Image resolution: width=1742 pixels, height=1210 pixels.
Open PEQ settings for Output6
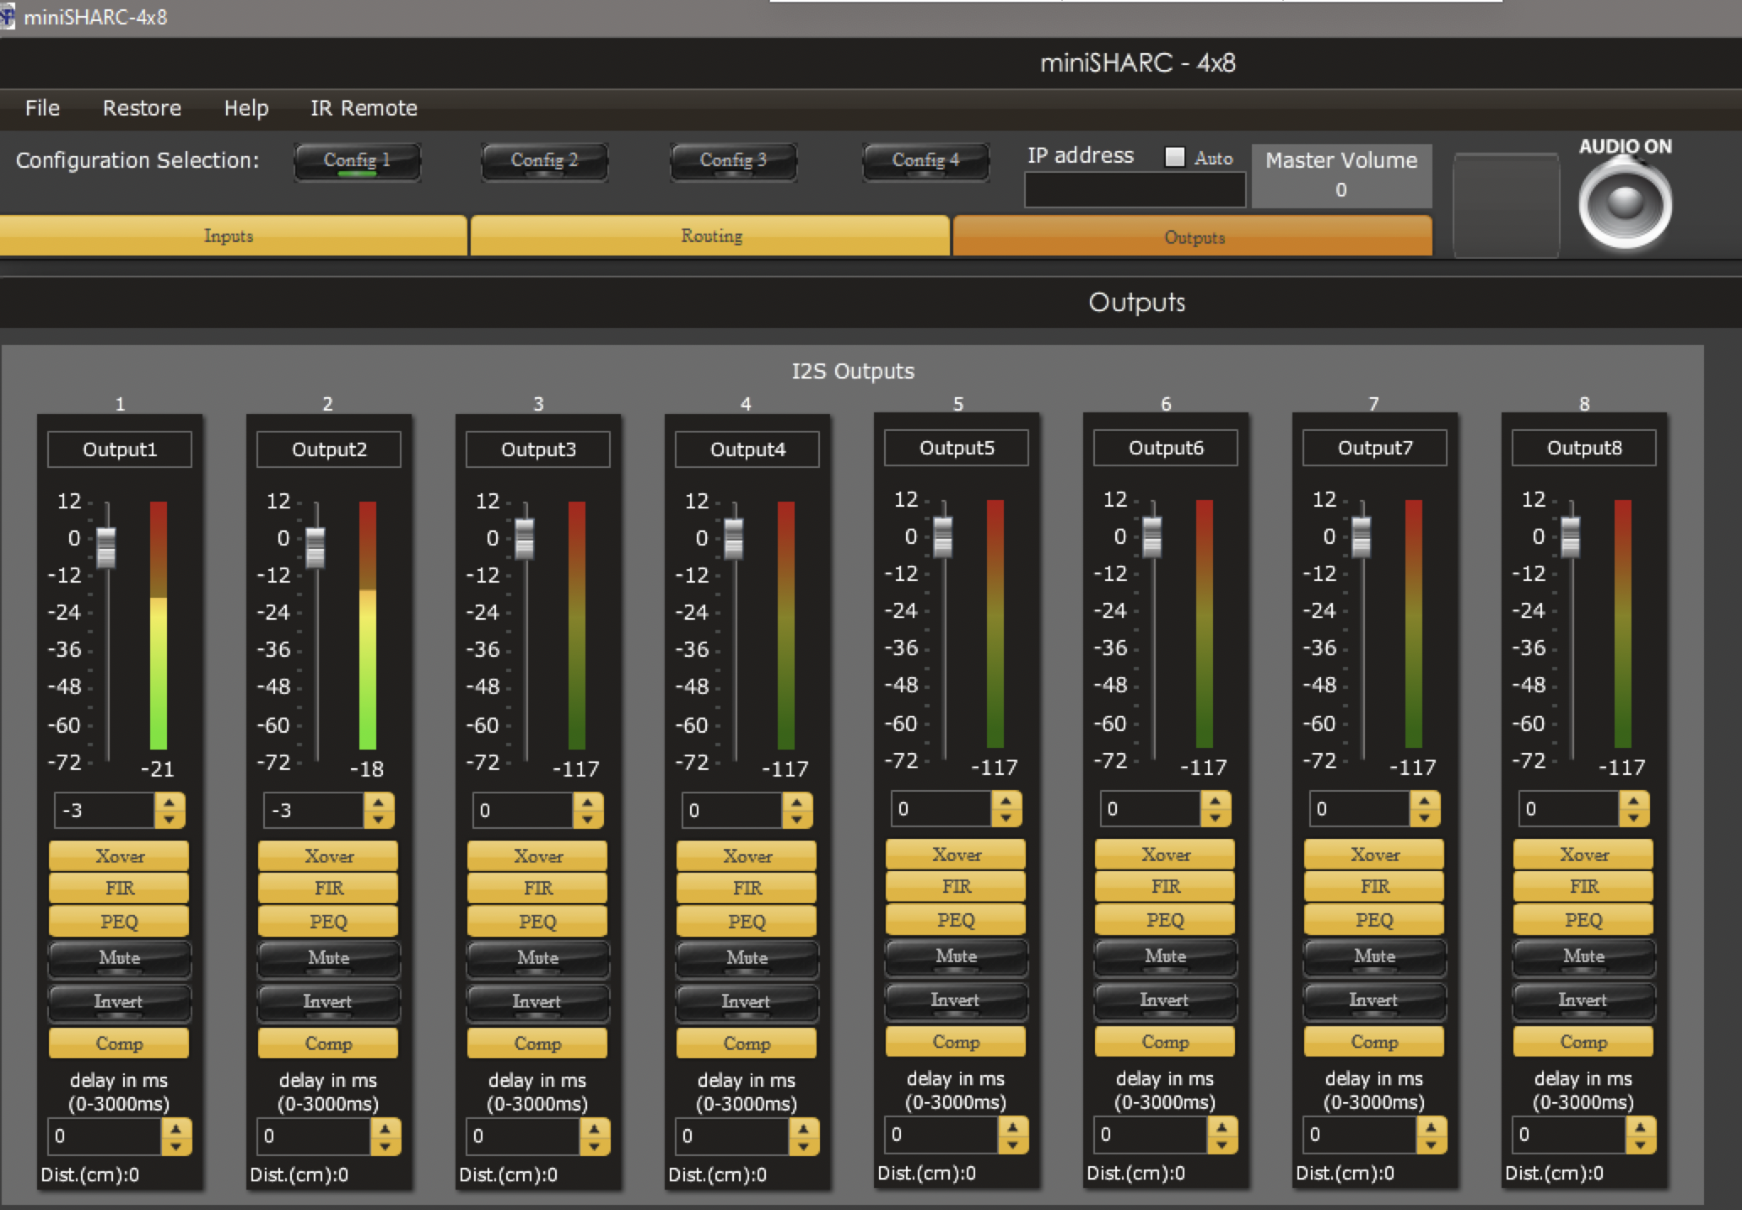tap(1165, 920)
